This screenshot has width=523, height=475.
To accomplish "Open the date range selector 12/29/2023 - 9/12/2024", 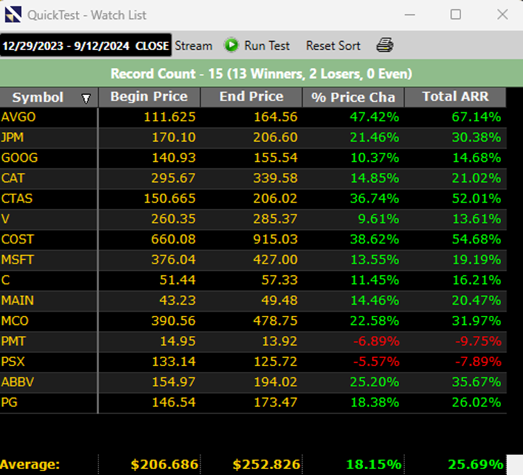I will pos(85,46).
